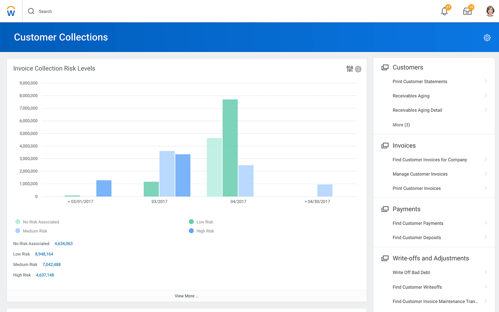The image size is (499, 312).
Task: Click the Workday logo home icon
Action: [x=11, y=11]
